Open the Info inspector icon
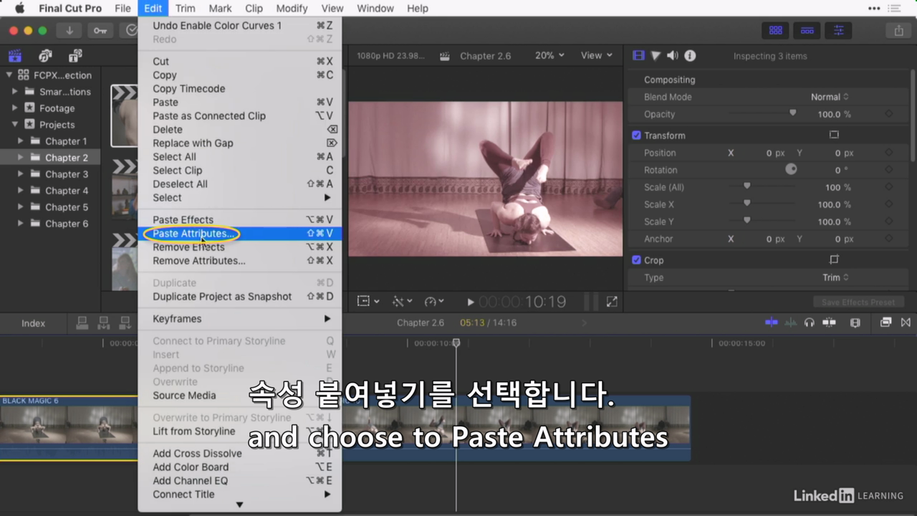Screen dimensions: 917x516 (x=690, y=56)
